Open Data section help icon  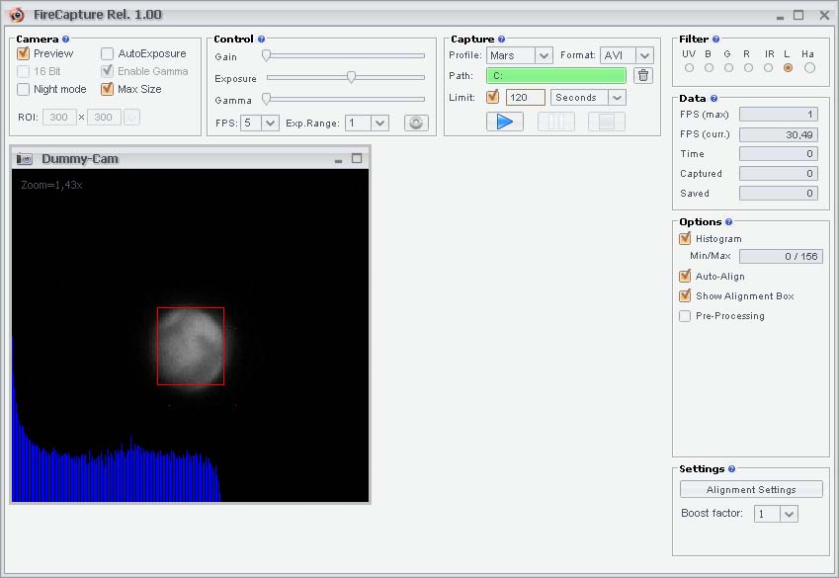pos(713,99)
